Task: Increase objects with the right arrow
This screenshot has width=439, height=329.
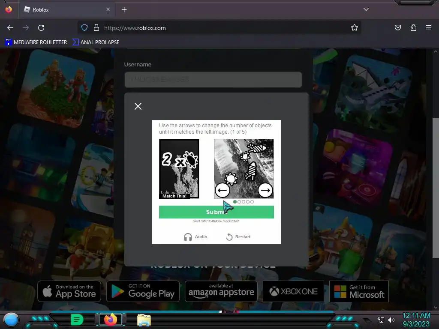Action: coord(265,190)
